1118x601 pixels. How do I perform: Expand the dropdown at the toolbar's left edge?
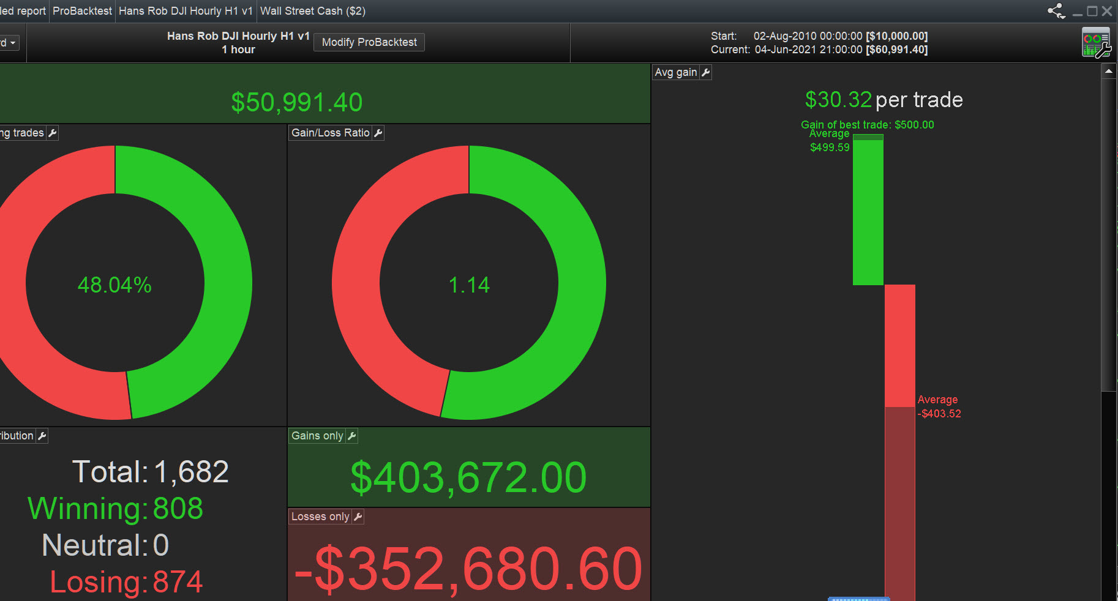pos(10,43)
